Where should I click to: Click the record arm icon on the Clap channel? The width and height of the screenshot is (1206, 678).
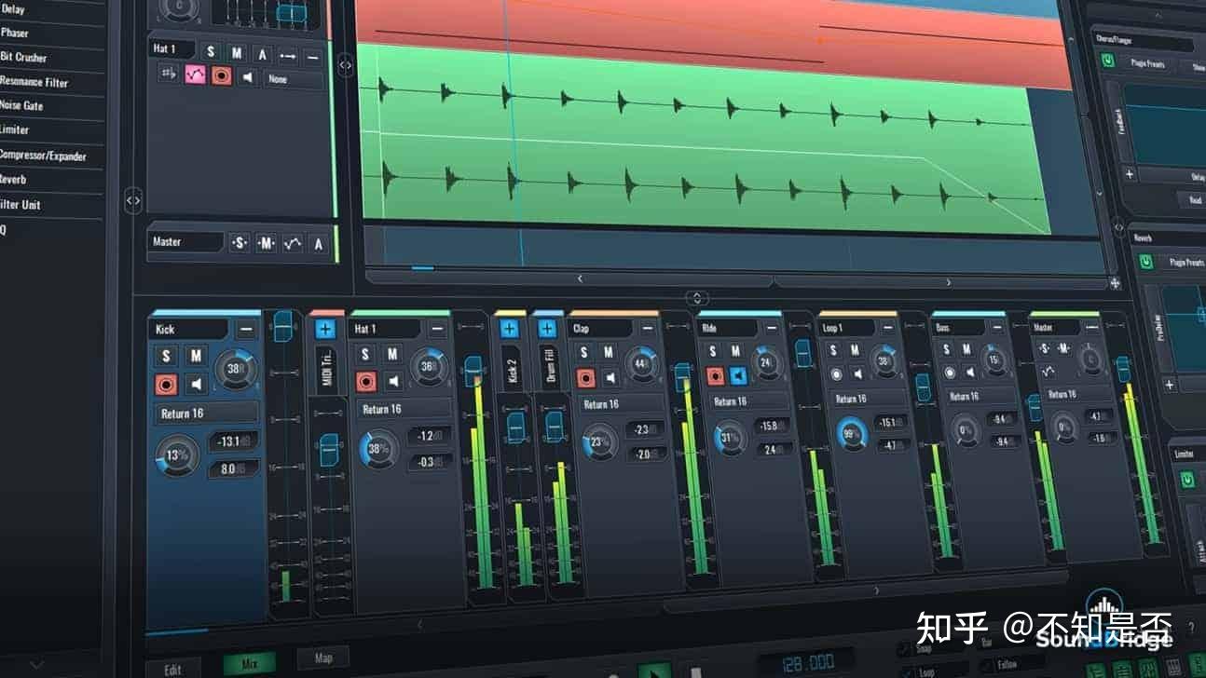pos(587,376)
